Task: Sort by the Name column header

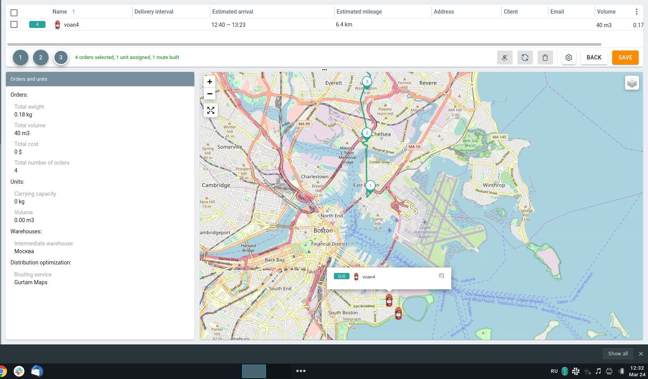Action: (60, 12)
